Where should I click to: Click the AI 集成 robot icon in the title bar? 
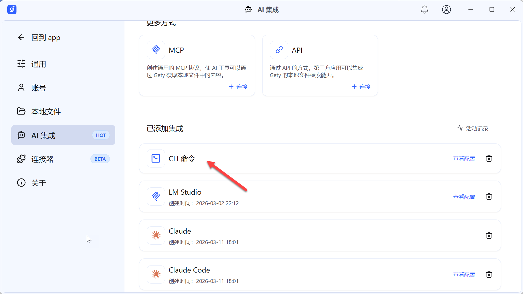click(x=248, y=10)
